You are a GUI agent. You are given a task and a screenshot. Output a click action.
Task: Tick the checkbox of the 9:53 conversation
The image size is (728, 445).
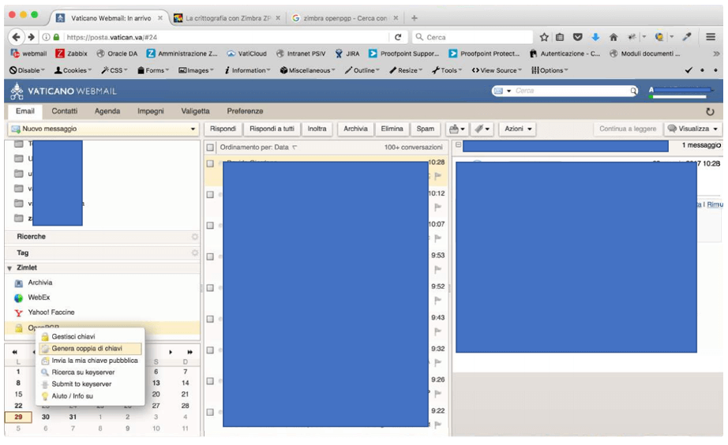210,257
